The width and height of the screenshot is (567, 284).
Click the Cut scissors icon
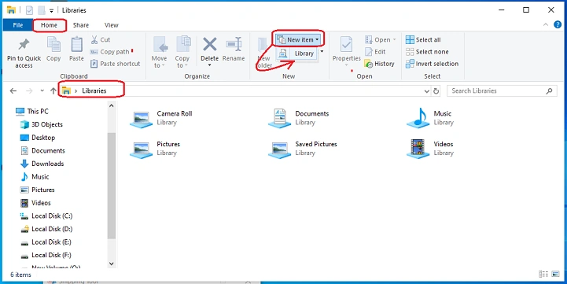pyautogui.click(x=94, y=39)
